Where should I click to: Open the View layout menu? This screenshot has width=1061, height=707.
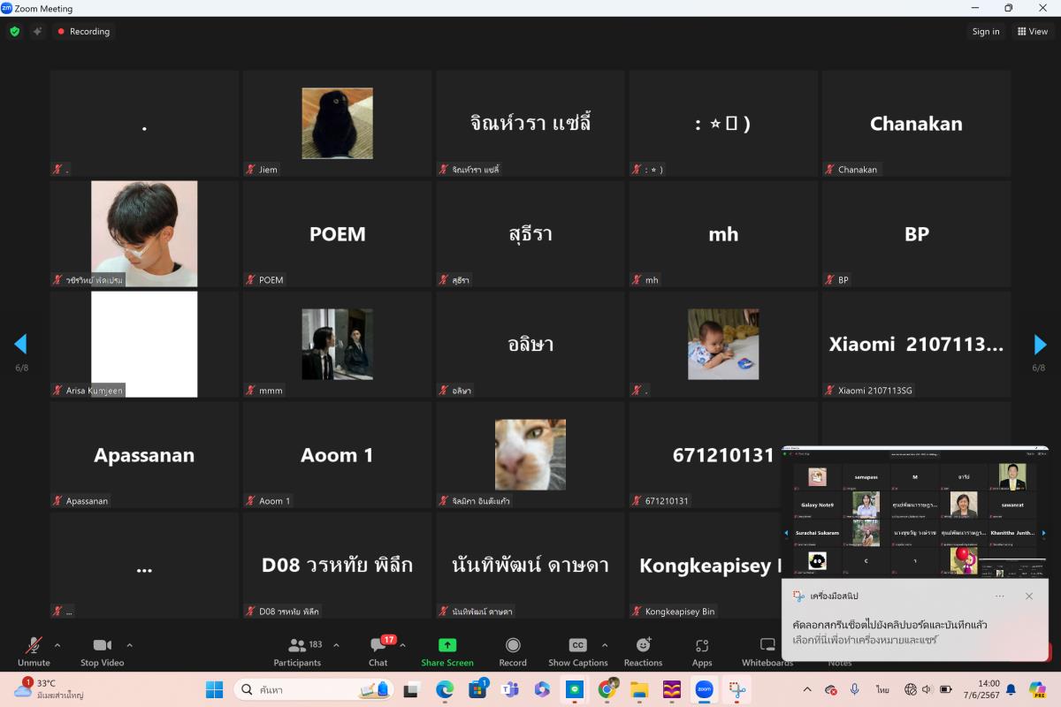coord(1032,31)
